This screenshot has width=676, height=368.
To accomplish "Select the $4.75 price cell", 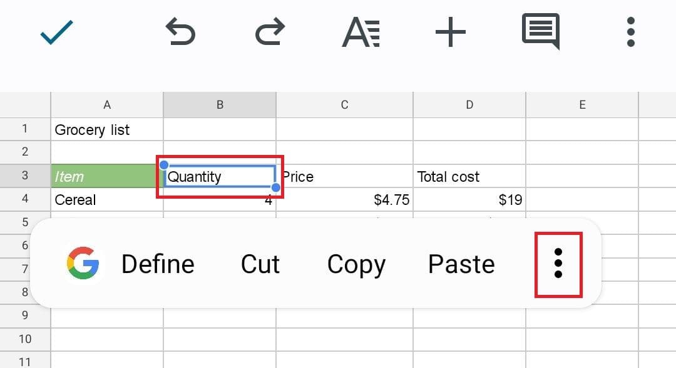I will (x=344, y=200).
